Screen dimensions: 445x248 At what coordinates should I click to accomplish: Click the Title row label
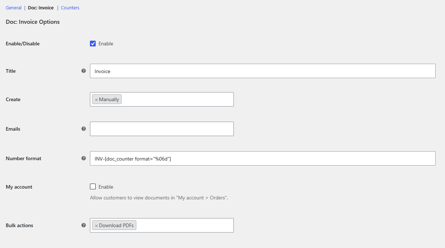point(11,71)
